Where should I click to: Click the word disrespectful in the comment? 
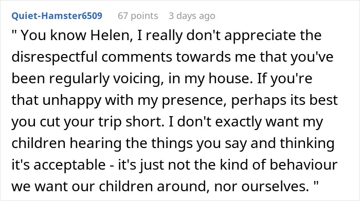tap(55, 57)
